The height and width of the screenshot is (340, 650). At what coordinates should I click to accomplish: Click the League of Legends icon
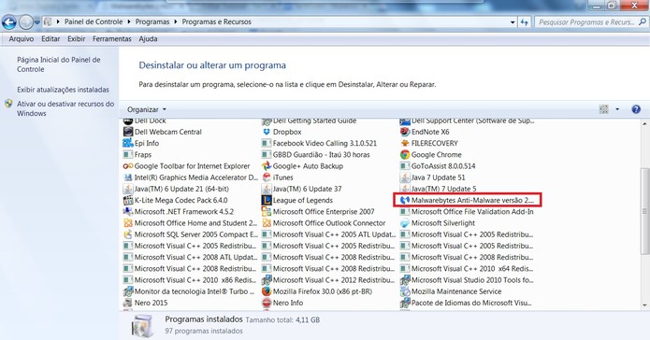(267, 200)
